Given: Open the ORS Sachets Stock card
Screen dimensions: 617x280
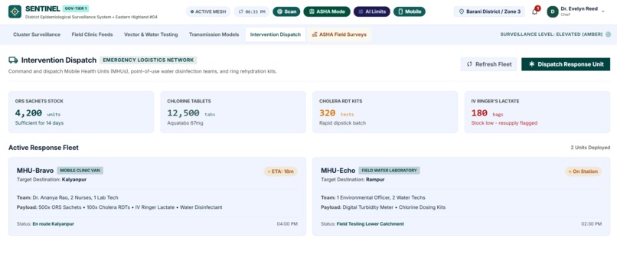Looking at the screenshot, I should [x=81, y=112].
